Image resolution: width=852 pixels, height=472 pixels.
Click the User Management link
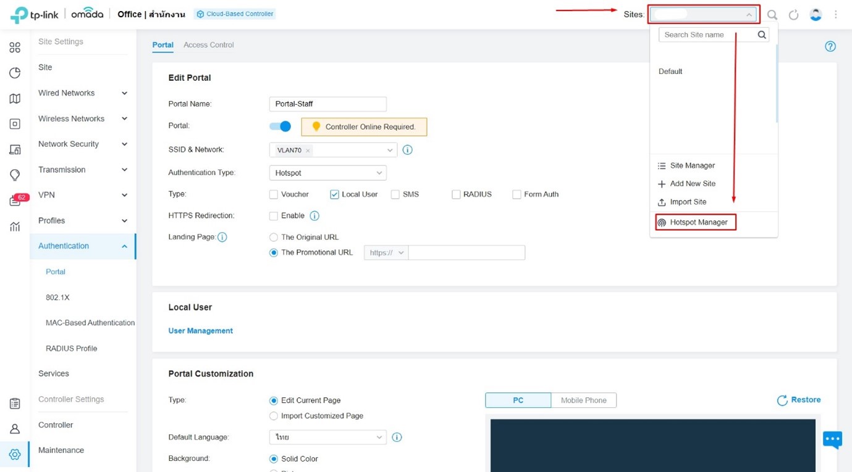(201, 331)
